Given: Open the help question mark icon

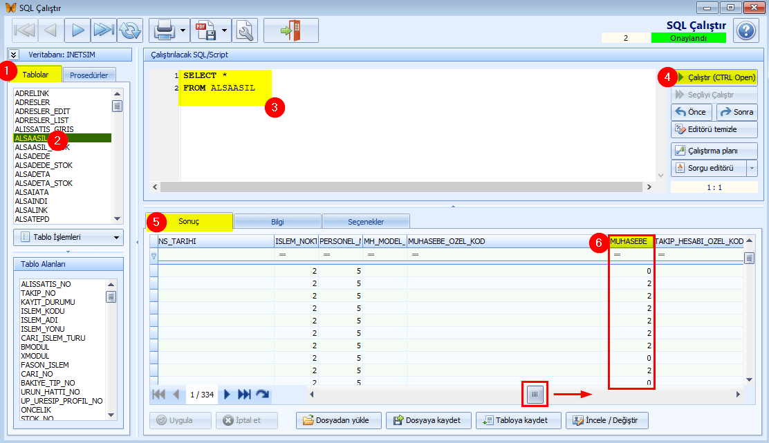Looking at the screenshot, I should 745,31.
